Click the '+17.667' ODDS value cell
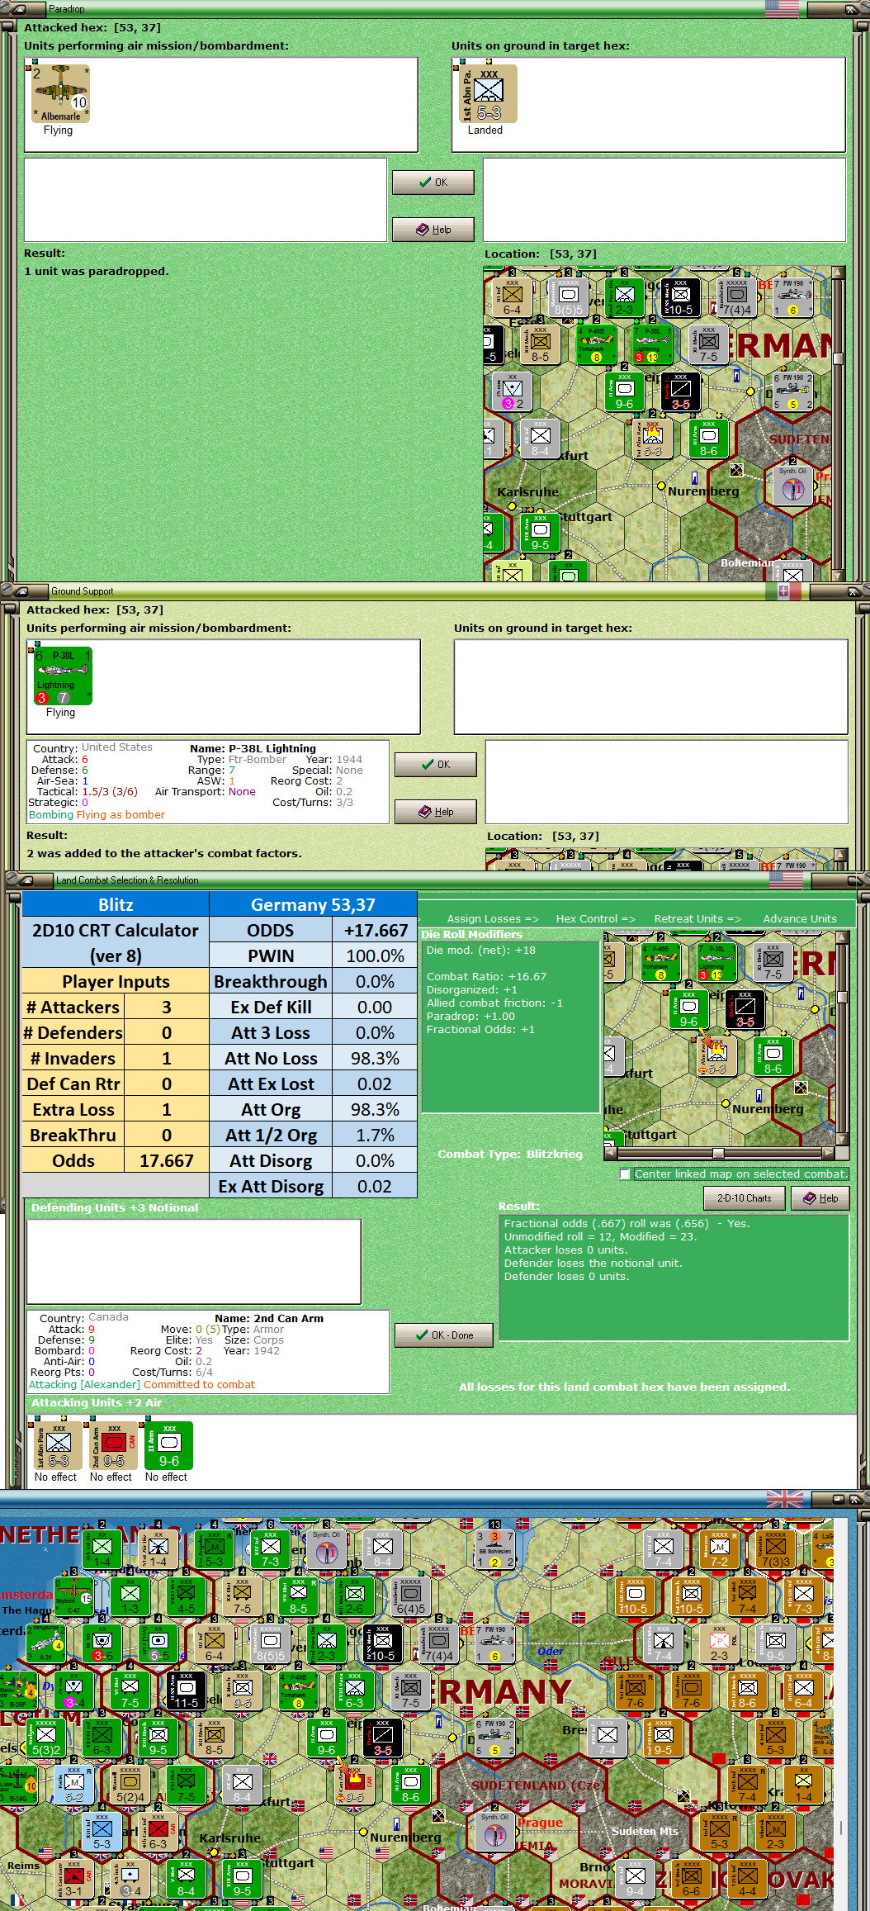The image size is (870, 1911). [376, 930]
